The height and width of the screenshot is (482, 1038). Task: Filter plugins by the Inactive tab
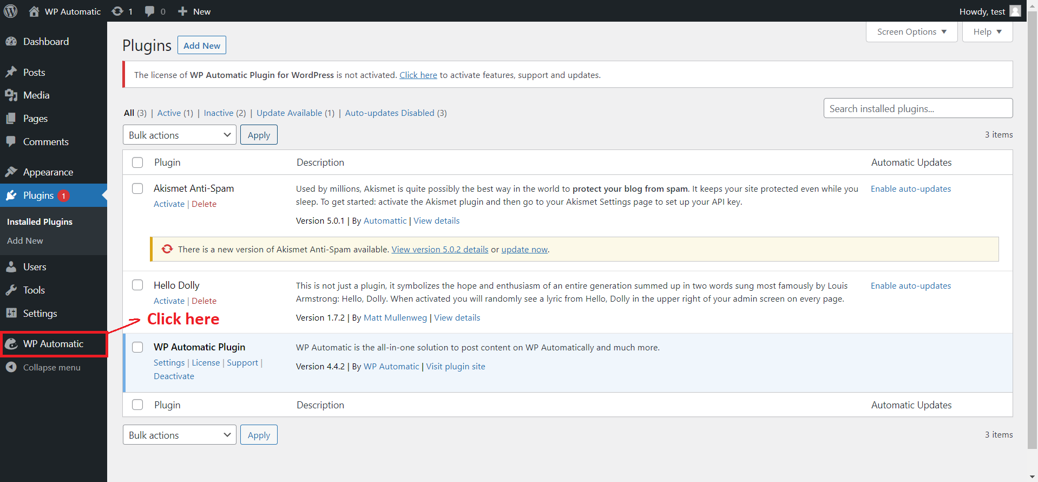click(x=219, y=113)
